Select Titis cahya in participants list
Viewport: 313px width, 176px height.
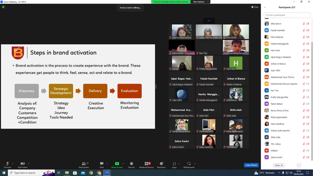287,144
